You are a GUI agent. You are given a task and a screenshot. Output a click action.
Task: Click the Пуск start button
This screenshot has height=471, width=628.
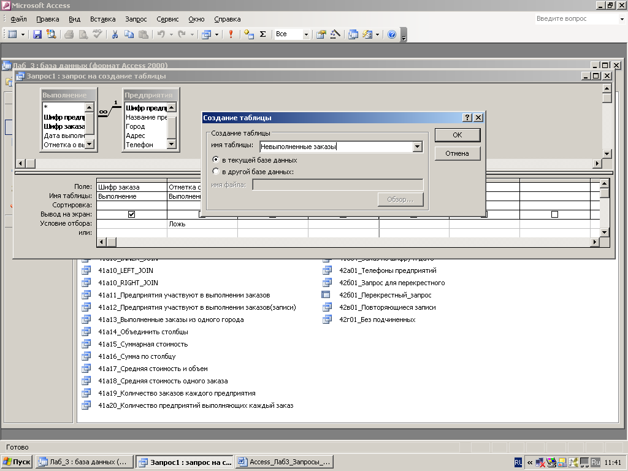(17, 462)
